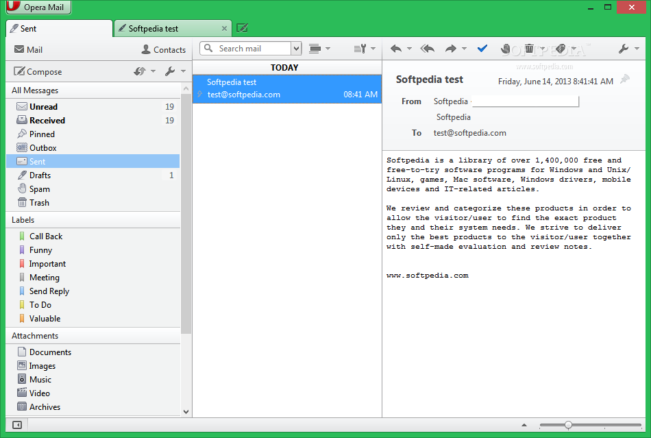651x438 pixels.
Task: Open the Spam folder
Action: point(93,189)
